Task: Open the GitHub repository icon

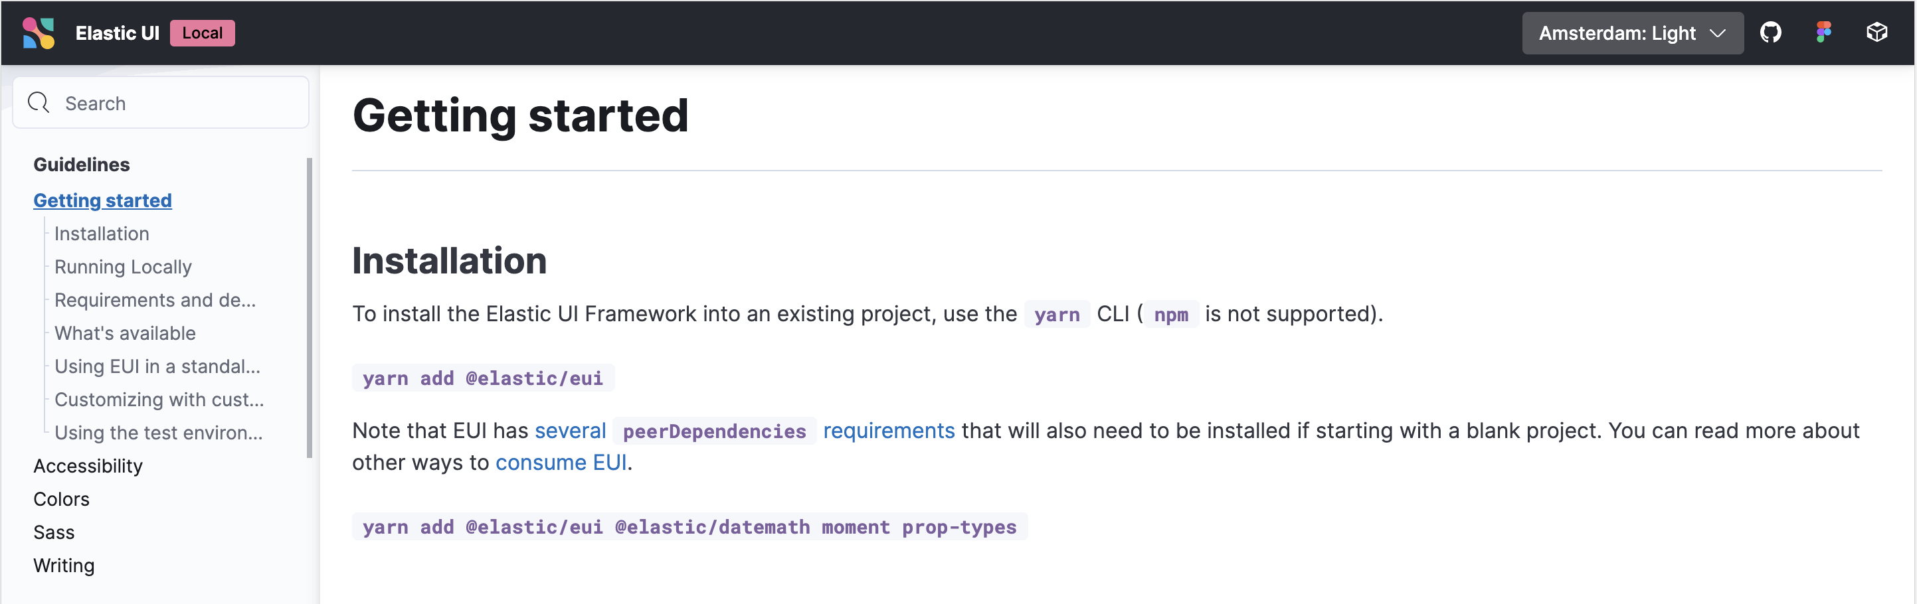Action: tap(1770, 33)
